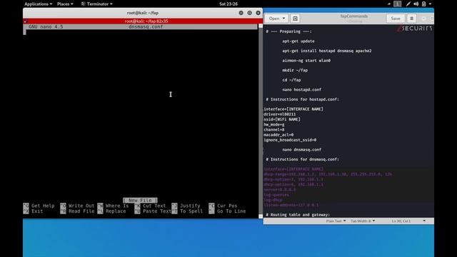Click 'dnsmasq.conf' filename in nano header
The width and height of the screenshot is (457, 257).
click(x=146, y=27)
